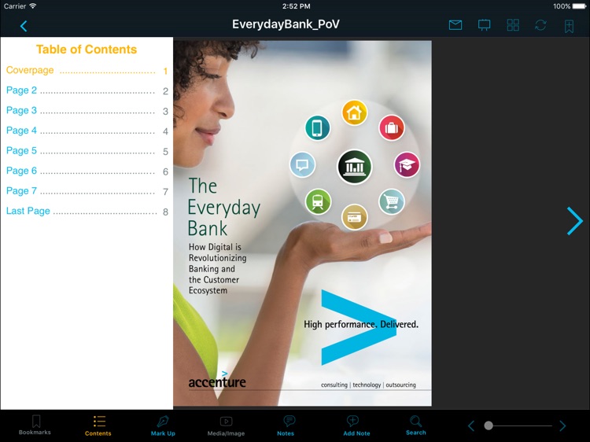Click the page slider knob
The width and height of the screenshot is (590, 442).
(489, 425)
